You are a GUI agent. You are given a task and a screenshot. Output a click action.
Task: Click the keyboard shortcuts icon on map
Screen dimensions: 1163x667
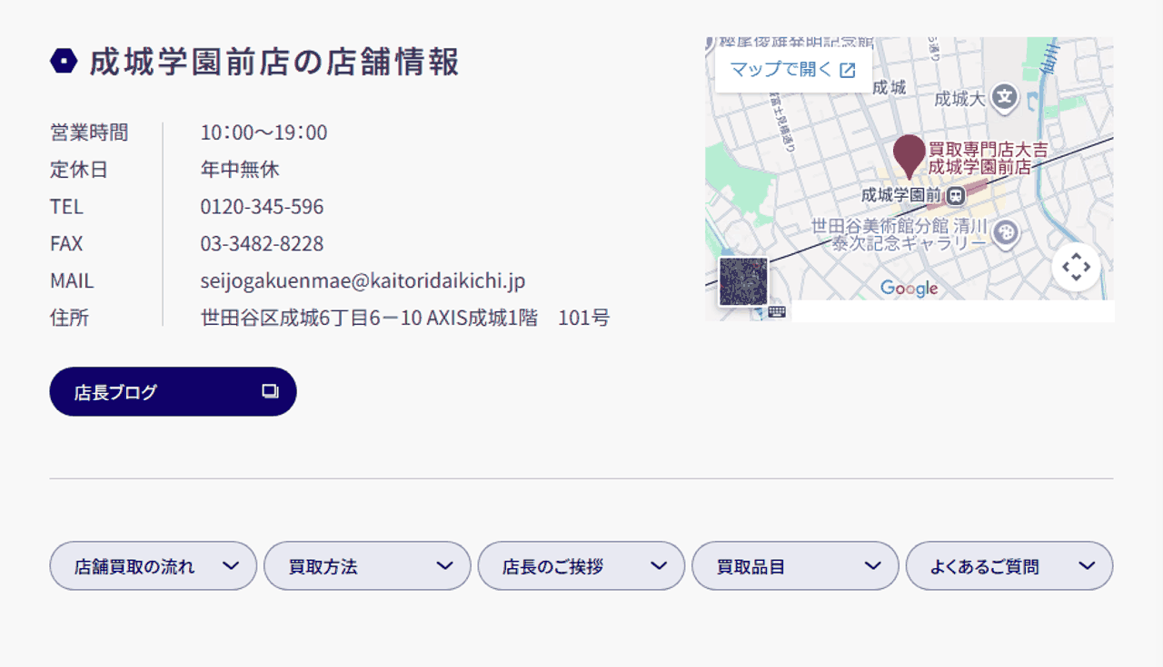777,311
